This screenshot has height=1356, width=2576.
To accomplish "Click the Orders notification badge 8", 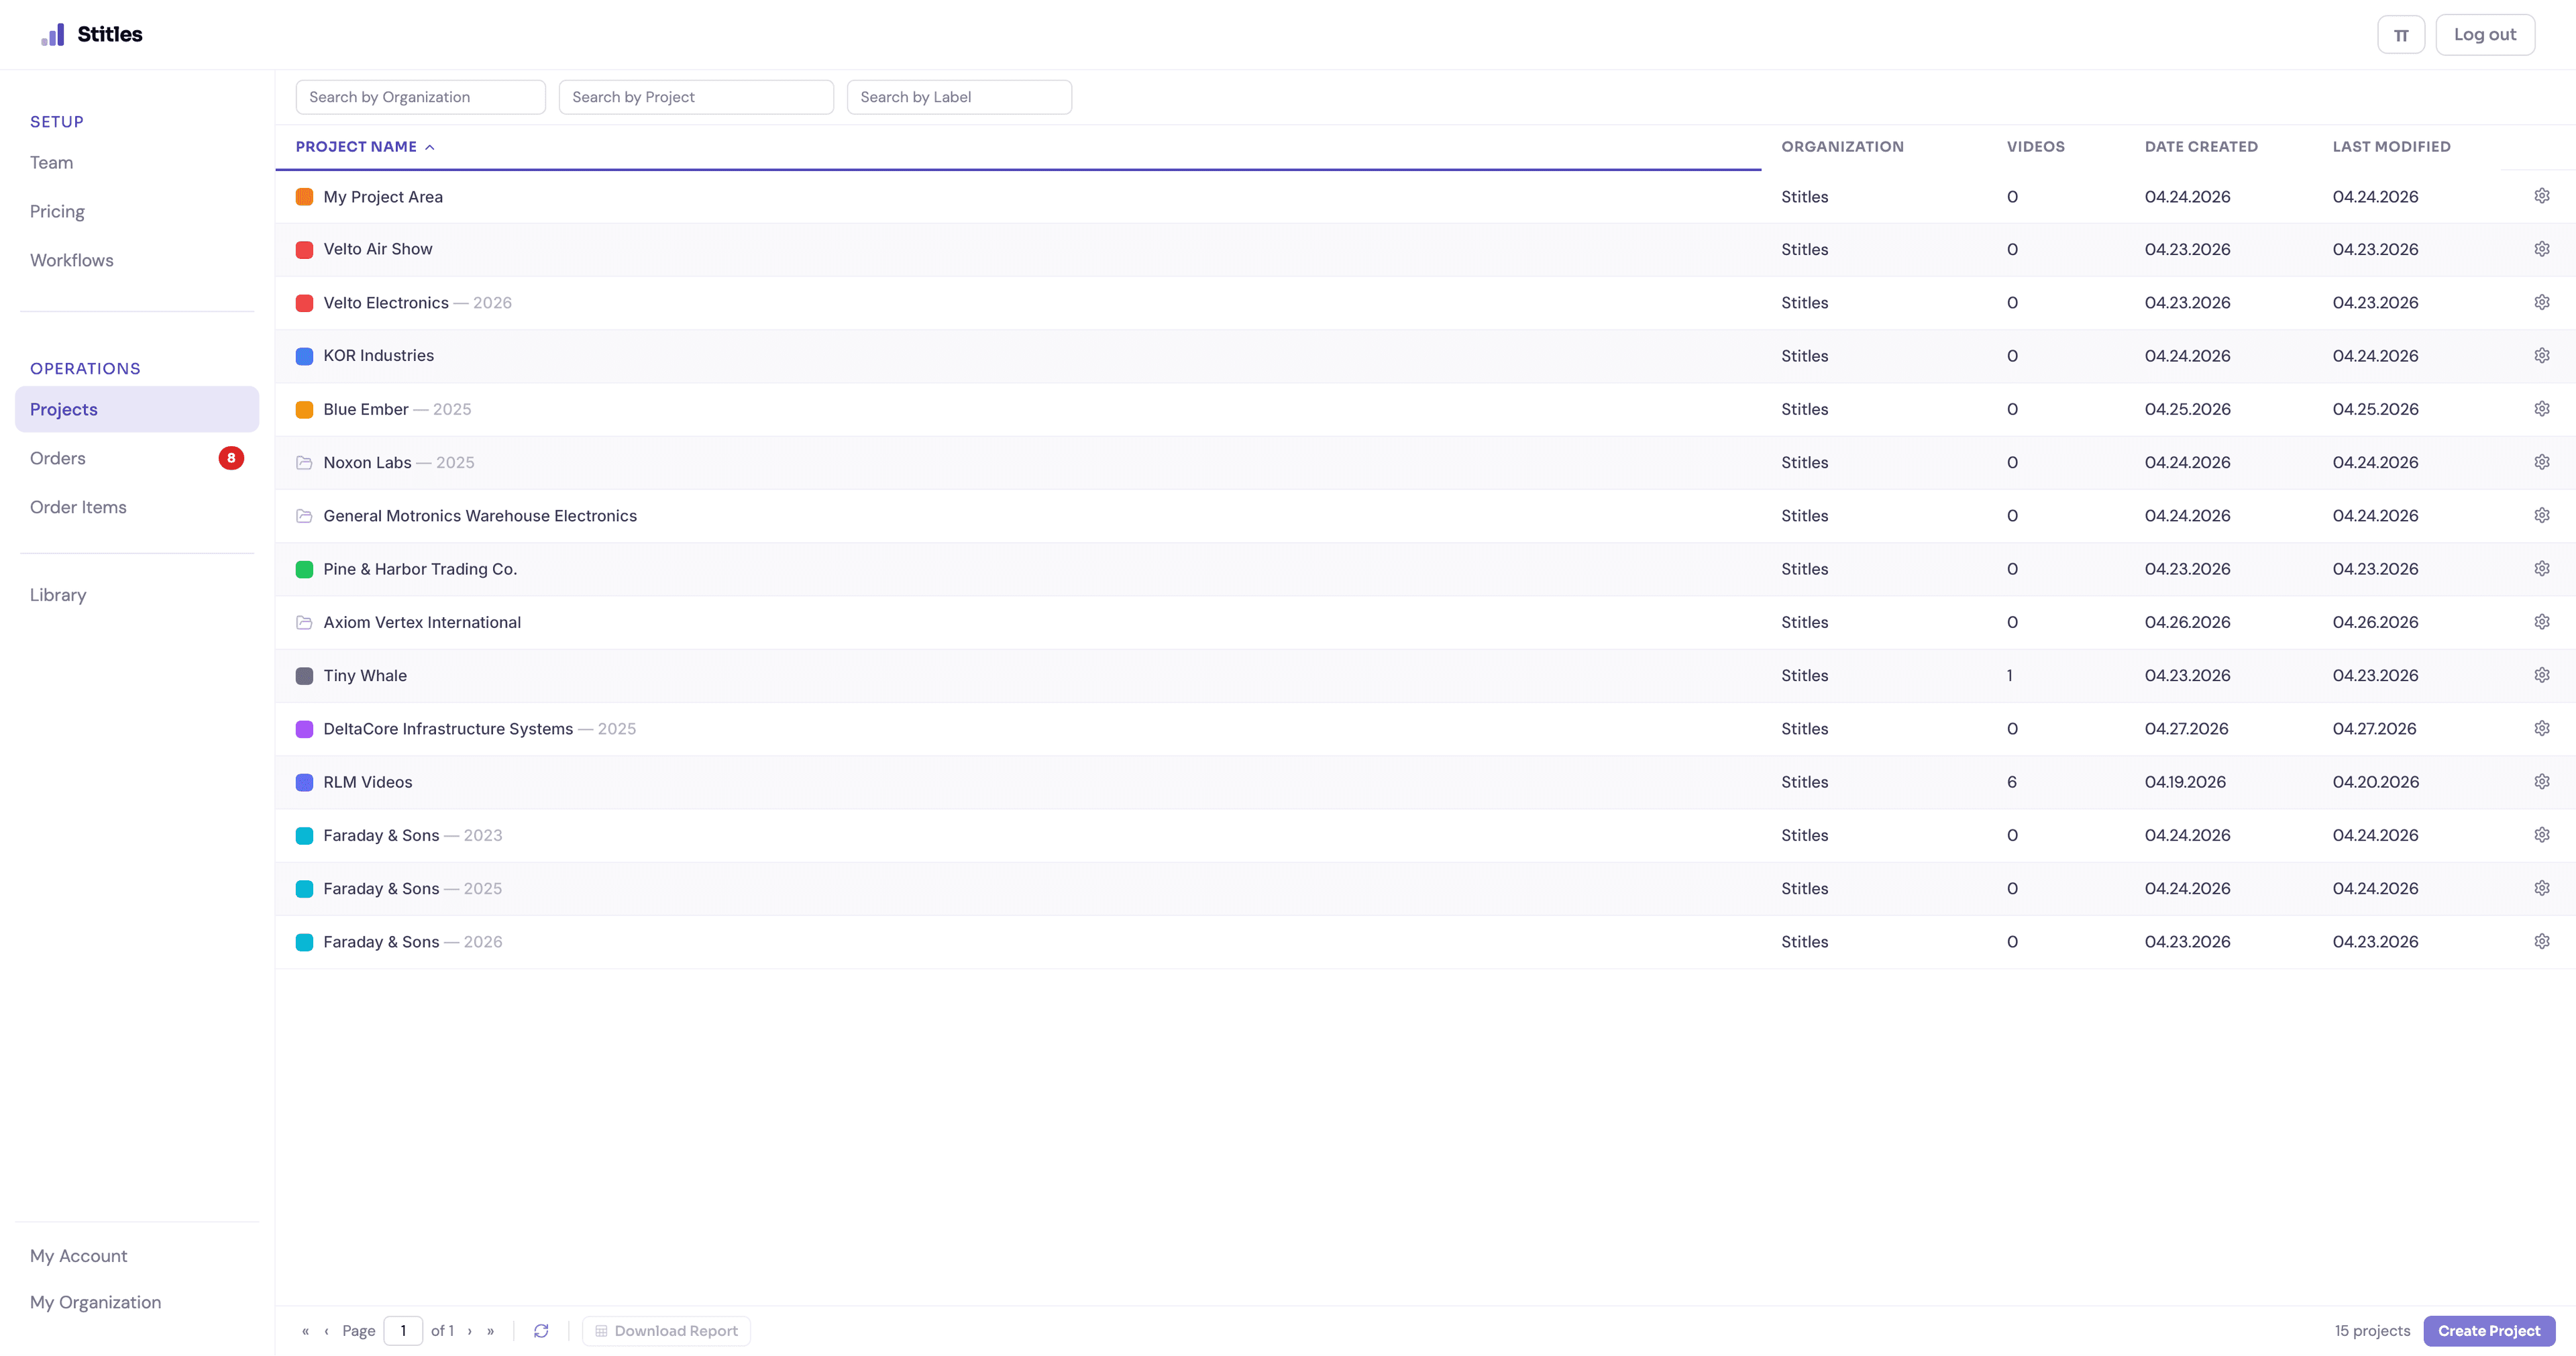I will point(231,458).
